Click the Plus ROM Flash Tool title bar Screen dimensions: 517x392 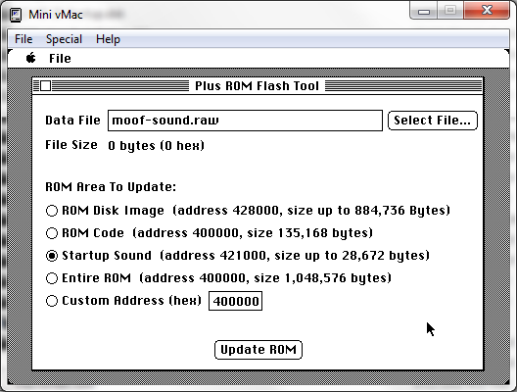258,86
